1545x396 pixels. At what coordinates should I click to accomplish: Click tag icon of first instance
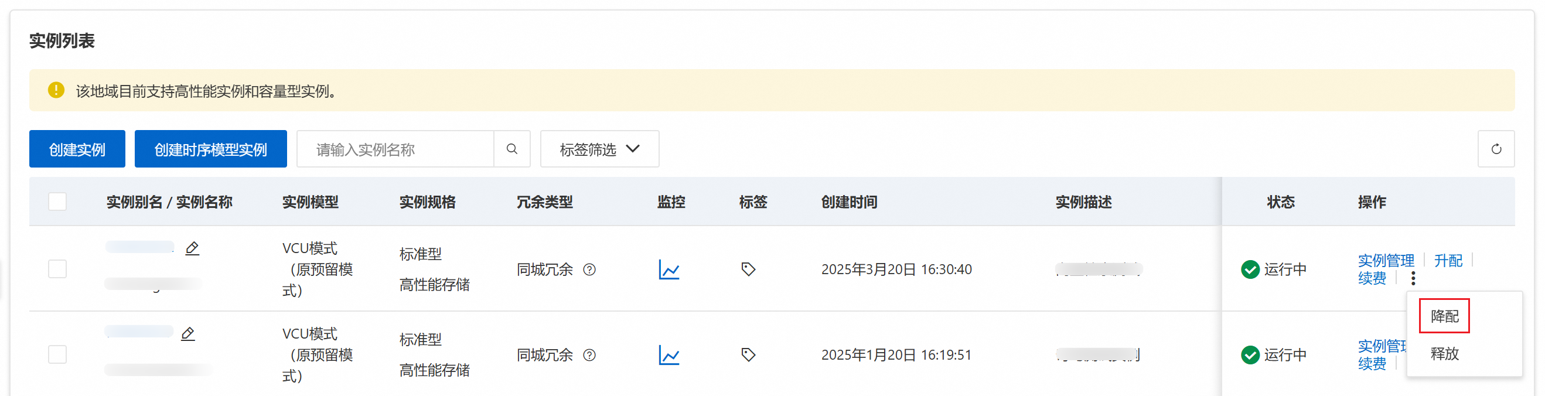[x=748, y=269]
